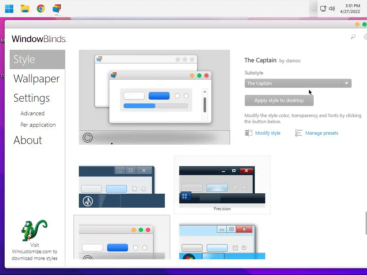The width and height of the screenshot is (367, 275).
Task: Go to the About page
Action: click(28, 140)
